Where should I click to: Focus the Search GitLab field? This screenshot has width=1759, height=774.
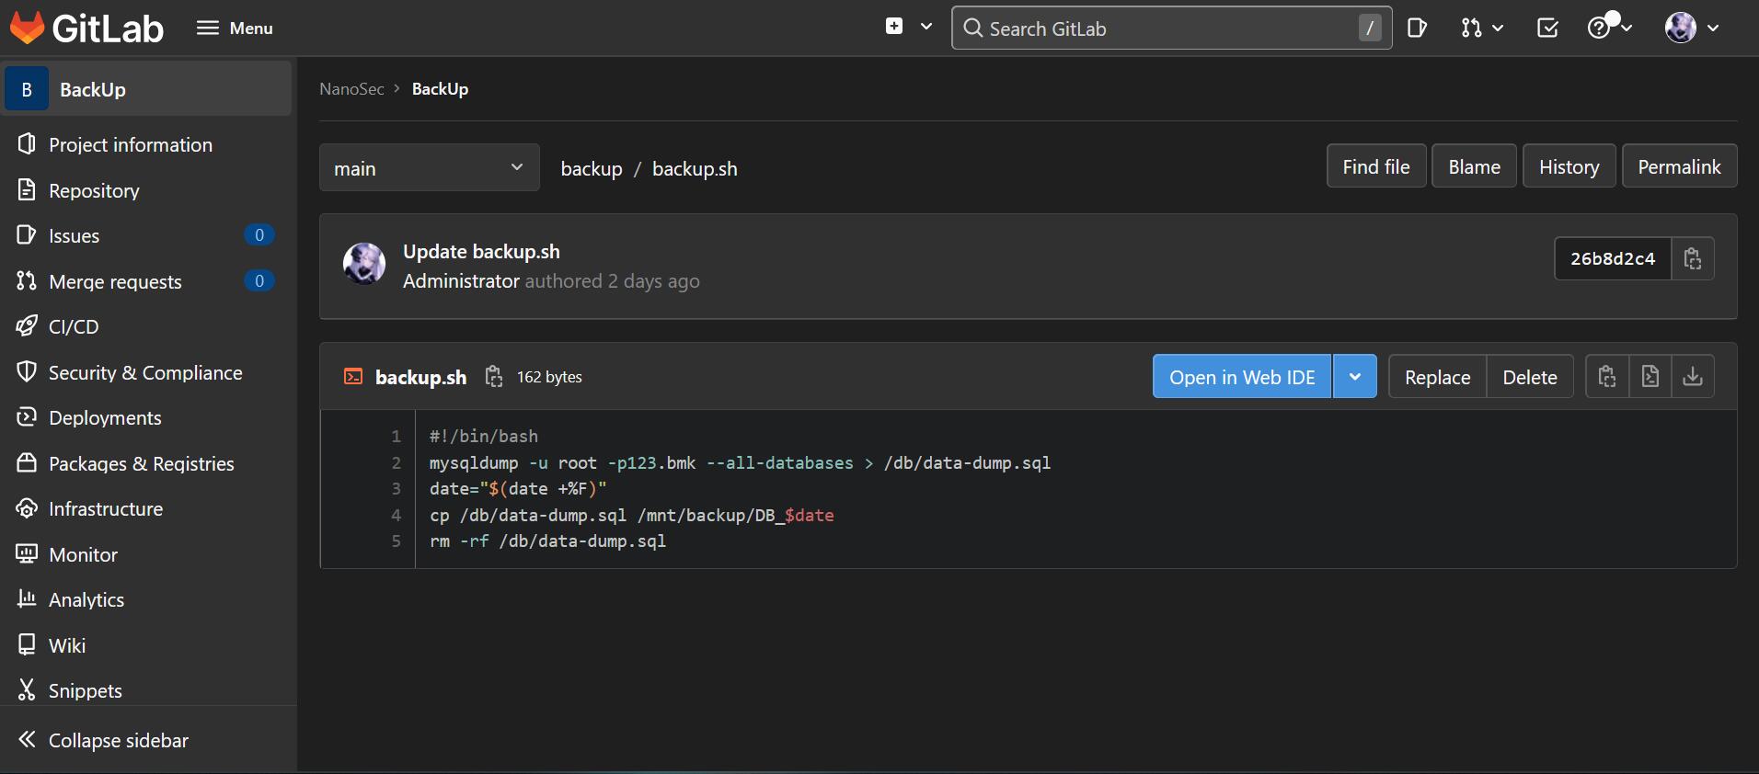click(x=1171, y=28)
